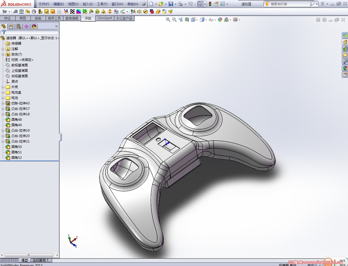Screen dimensions: 348x266
Task: Click the Section Properties icon
Action: [28, 11]
